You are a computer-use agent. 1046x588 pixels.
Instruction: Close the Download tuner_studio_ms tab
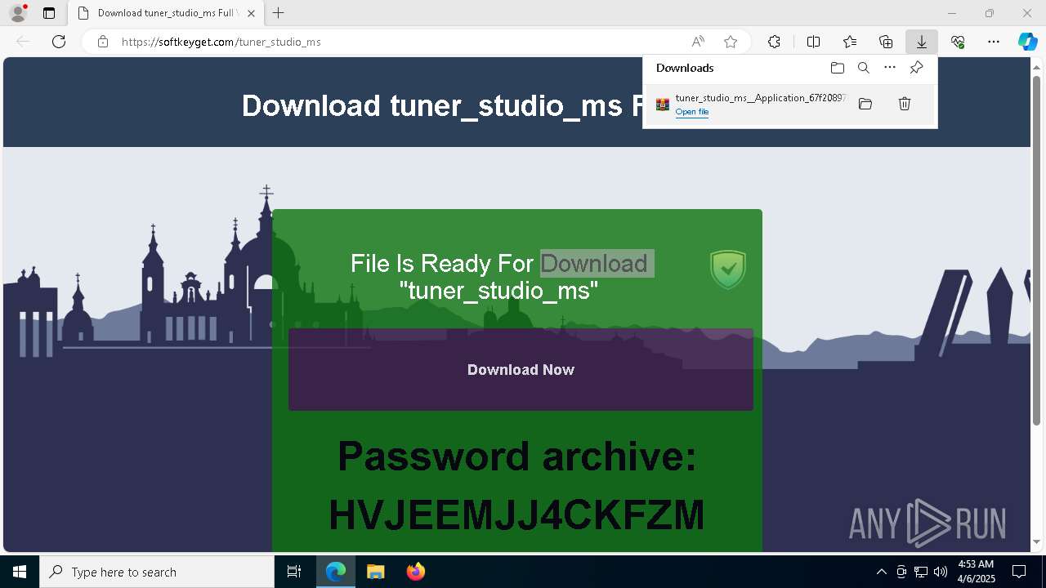251,13
